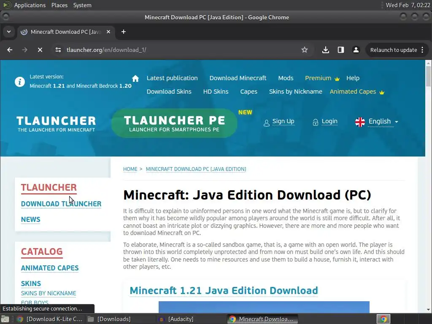
Task: Open the Applications menu
Action: (x=30, y=5)
